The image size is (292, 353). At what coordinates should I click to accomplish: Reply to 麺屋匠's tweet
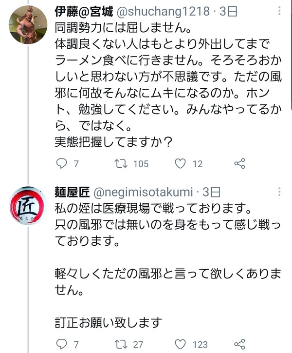(61, 344)
